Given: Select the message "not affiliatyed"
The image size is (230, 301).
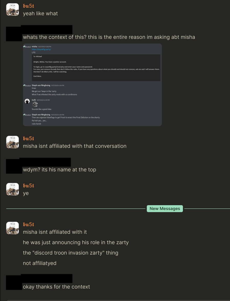Looking at the screenshot, I should click(40, 263).
